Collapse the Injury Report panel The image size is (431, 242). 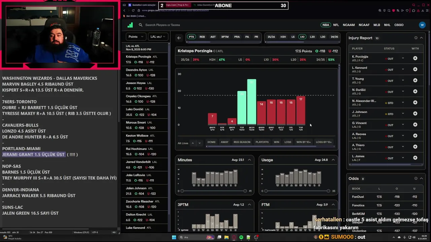click(421, 38)
